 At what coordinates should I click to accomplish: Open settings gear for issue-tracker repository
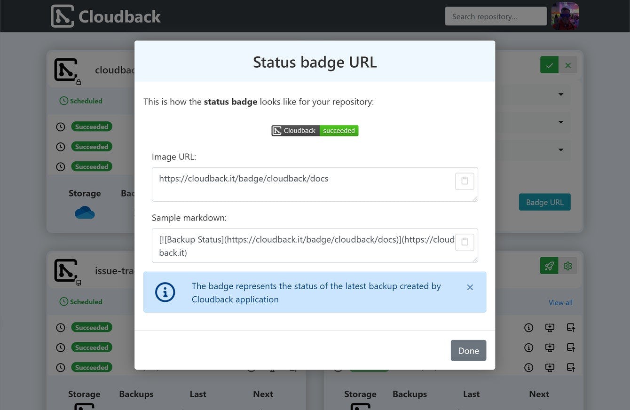(x=567, y=266)
